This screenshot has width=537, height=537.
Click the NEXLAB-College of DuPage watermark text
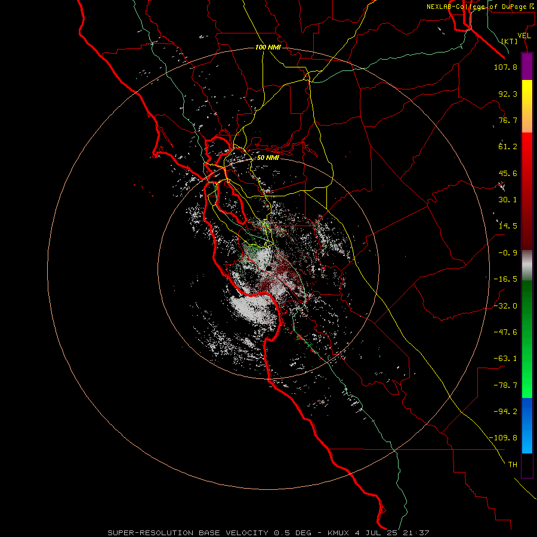[480, 7]
